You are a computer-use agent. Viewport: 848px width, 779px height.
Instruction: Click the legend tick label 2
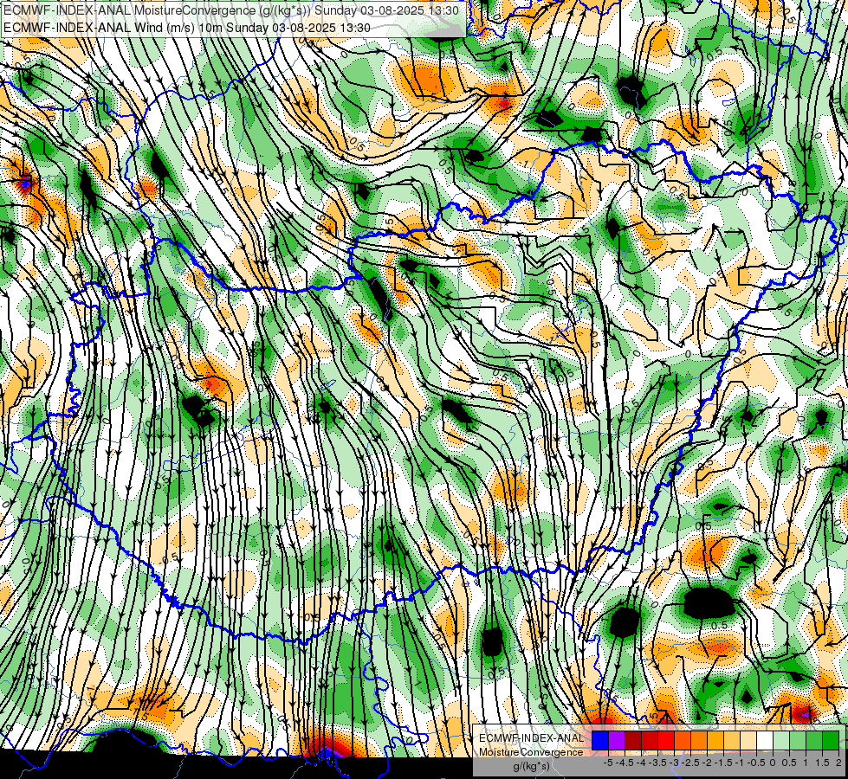pos(838,763)
